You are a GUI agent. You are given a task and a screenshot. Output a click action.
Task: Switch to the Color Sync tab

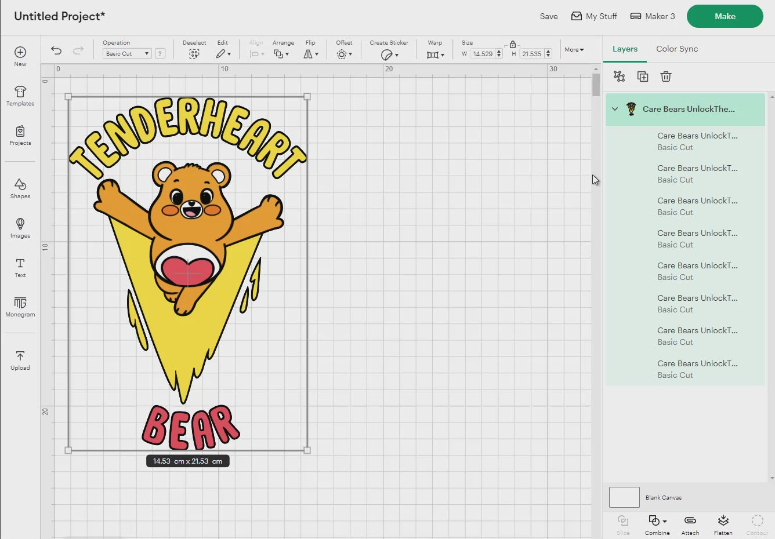click(677, 49)
